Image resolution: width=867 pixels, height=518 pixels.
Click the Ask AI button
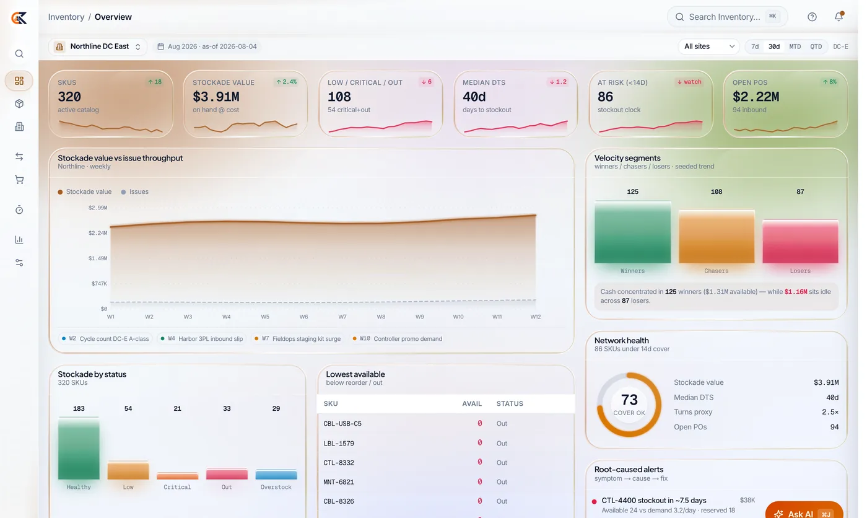coord(804,513)
